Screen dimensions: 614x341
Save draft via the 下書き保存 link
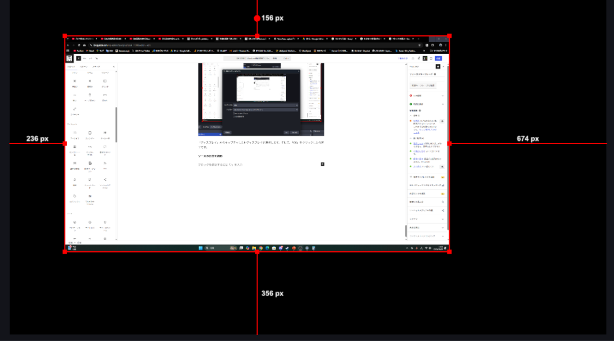point(402,58)
